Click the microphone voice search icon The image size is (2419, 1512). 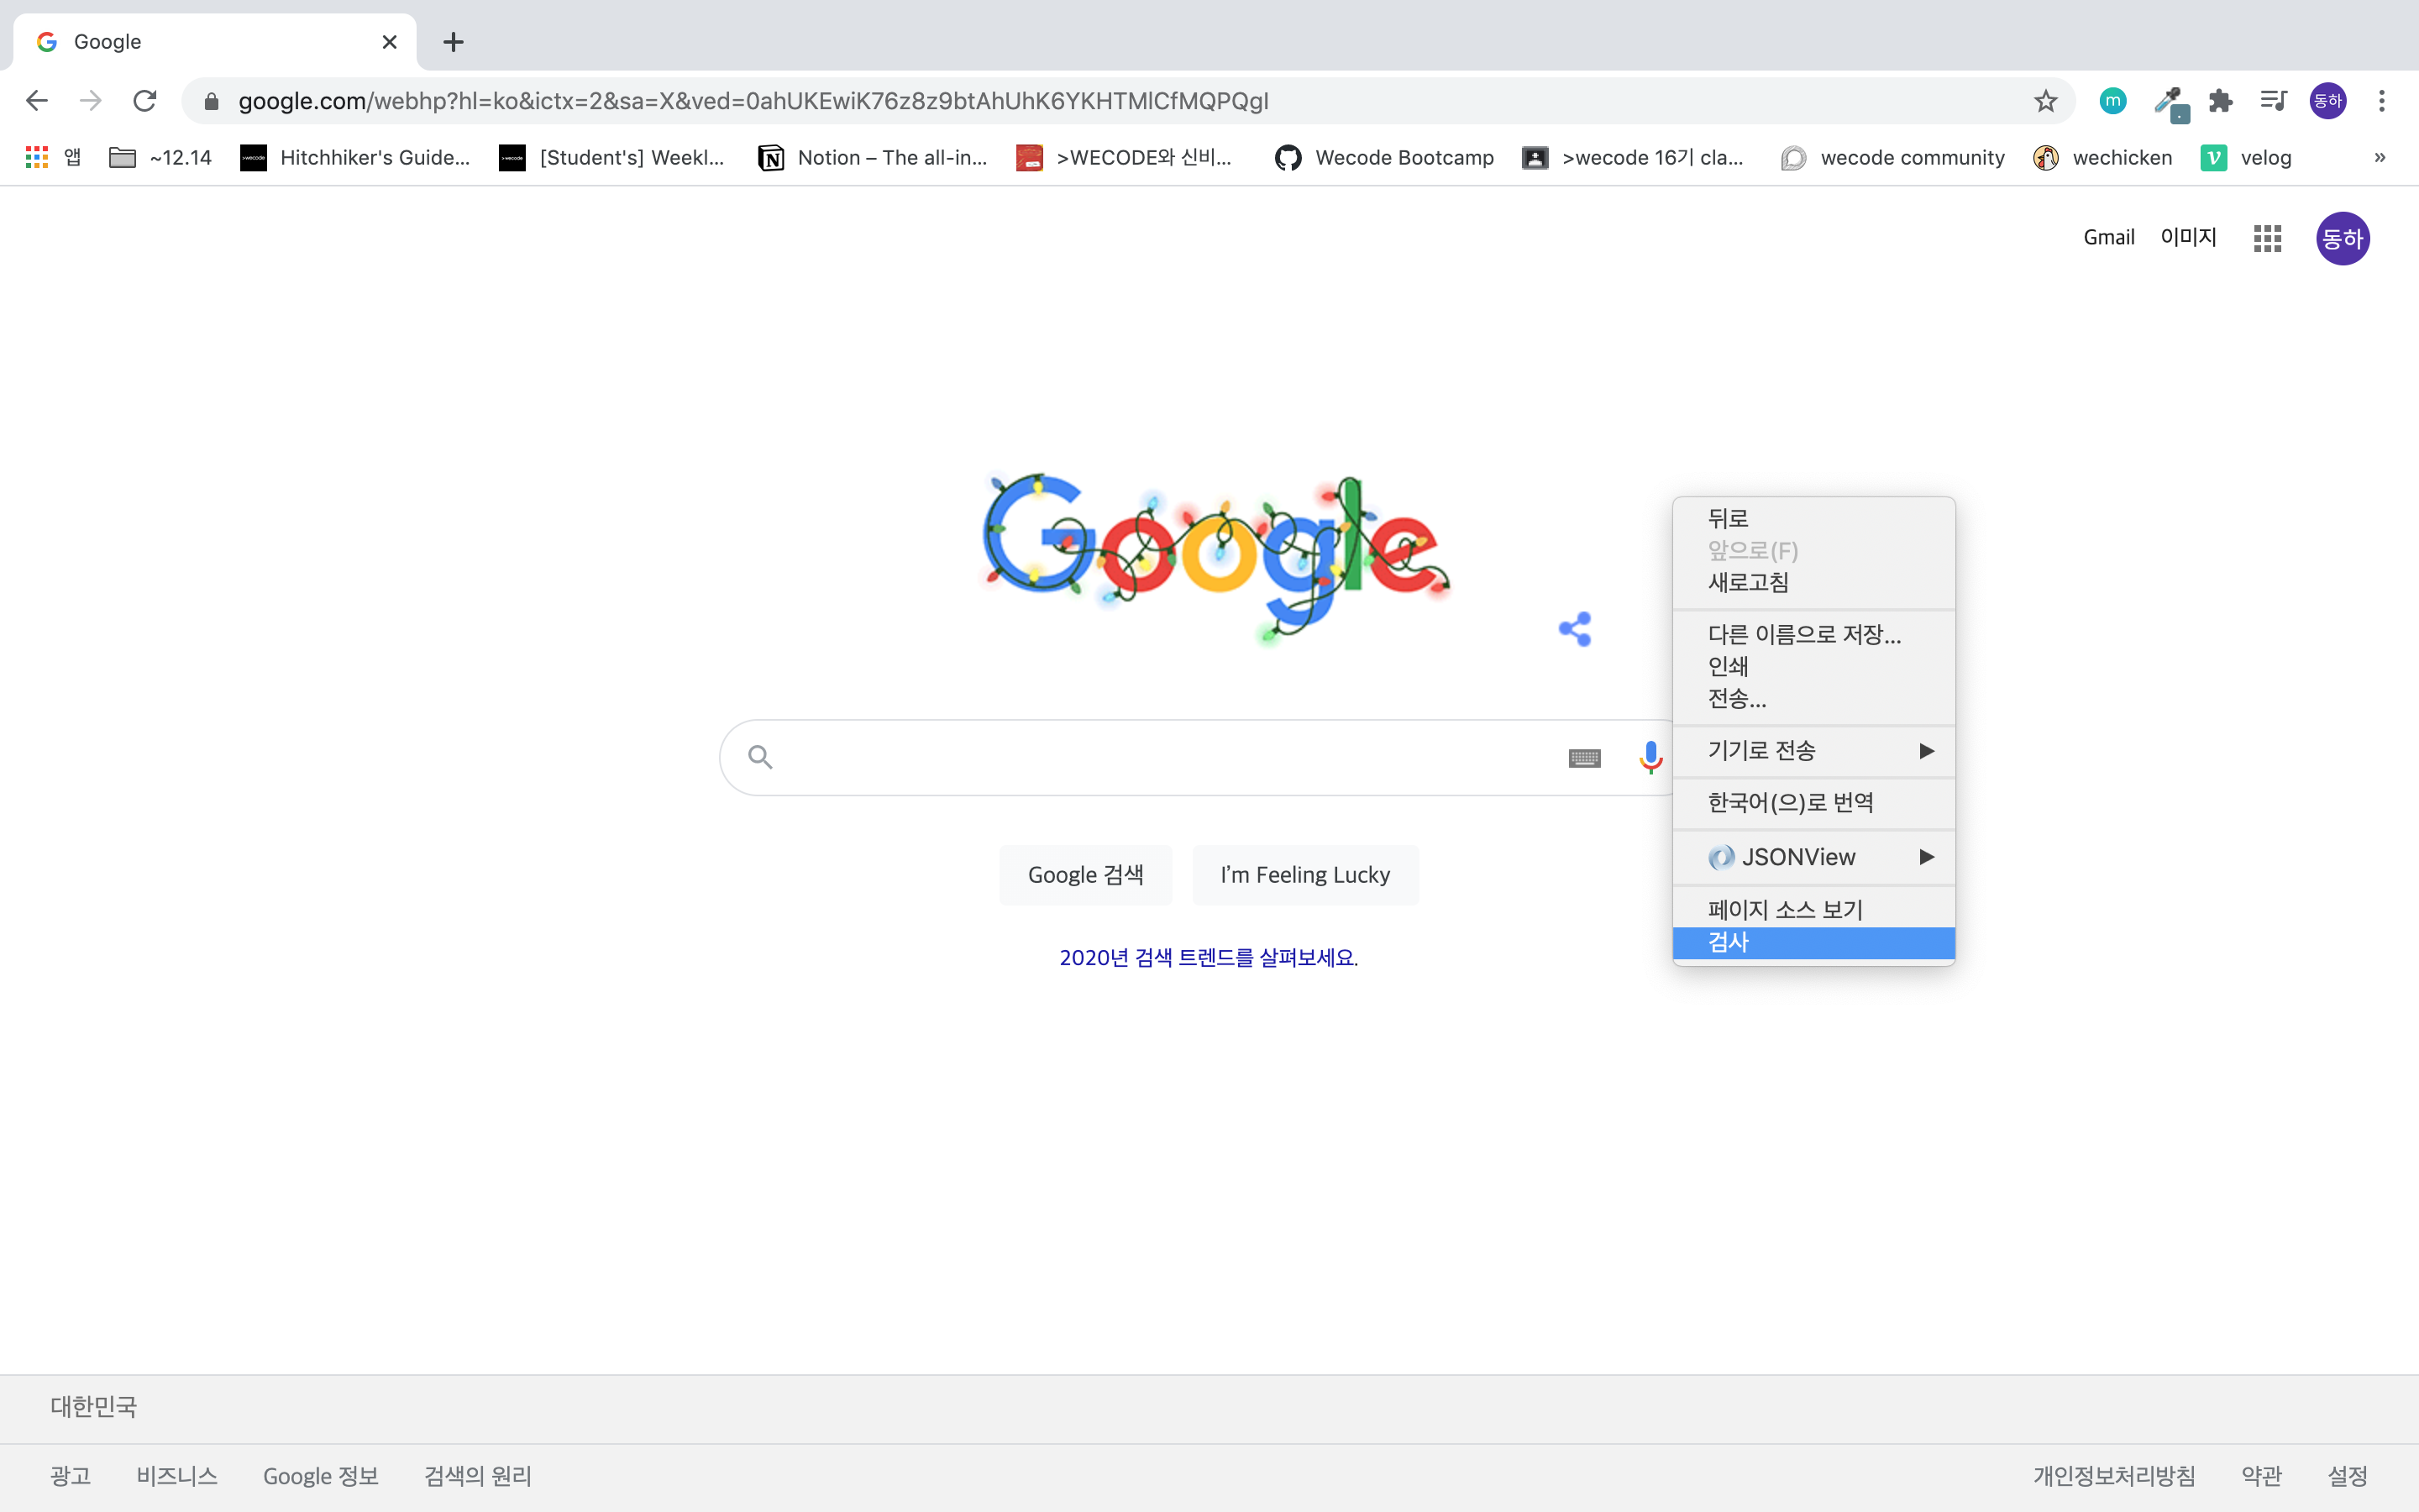[x=1650, y=757]
